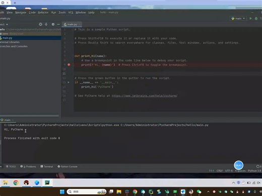Click the 11:1 cursor position indicator
The image size is (262, 196).
tap(212, 171)
